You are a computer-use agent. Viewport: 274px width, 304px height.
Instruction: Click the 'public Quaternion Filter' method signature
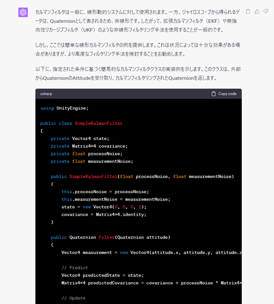point(111,237)
